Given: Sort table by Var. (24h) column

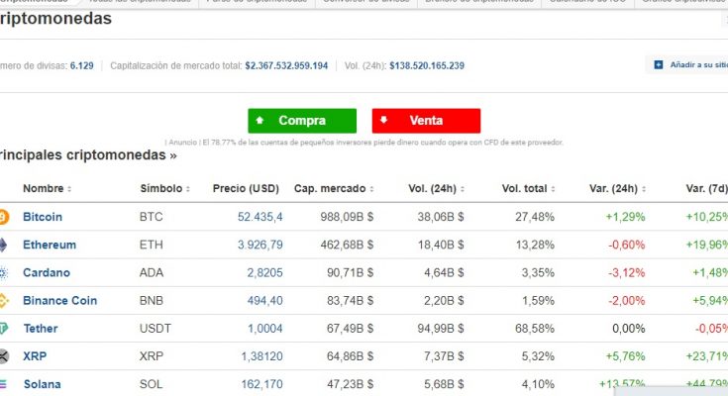Looking at the screenshot, I should [x=617, y=188].
